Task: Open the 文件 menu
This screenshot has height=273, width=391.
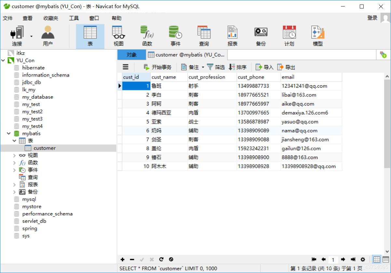Action: [x=8, y=18]
